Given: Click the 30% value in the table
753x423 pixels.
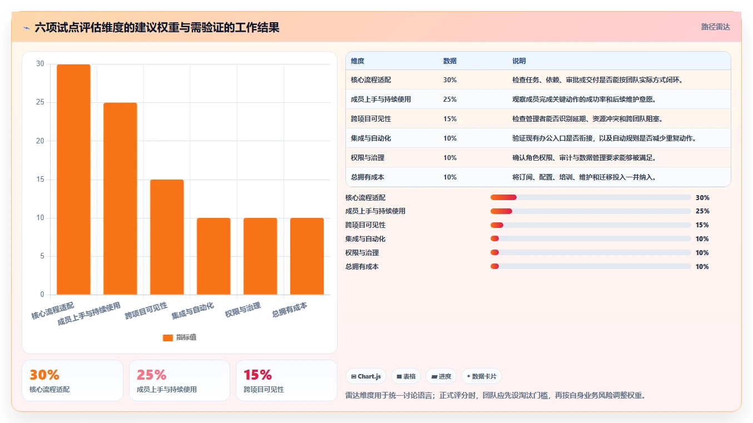Looking at the screenshot, I should click(x=450, y=80).
